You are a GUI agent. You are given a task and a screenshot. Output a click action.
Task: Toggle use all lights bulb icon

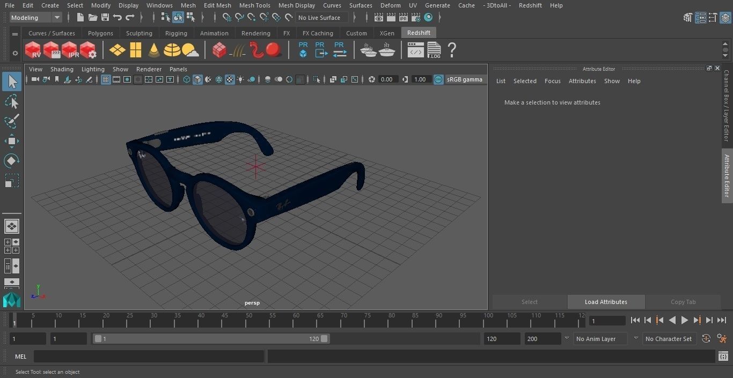click(240, 79)
